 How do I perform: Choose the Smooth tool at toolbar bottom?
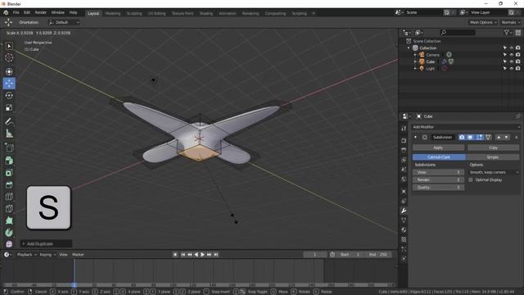[x=9, y=244]
